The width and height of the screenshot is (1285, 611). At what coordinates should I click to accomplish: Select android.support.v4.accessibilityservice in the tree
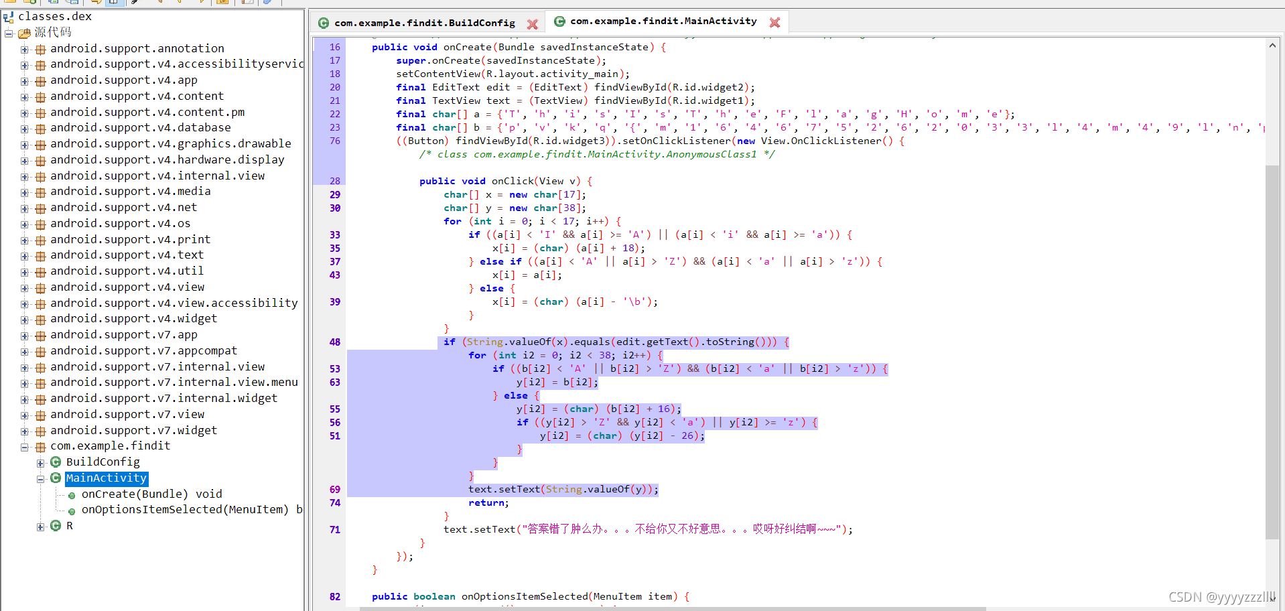[x=178, y=64]
